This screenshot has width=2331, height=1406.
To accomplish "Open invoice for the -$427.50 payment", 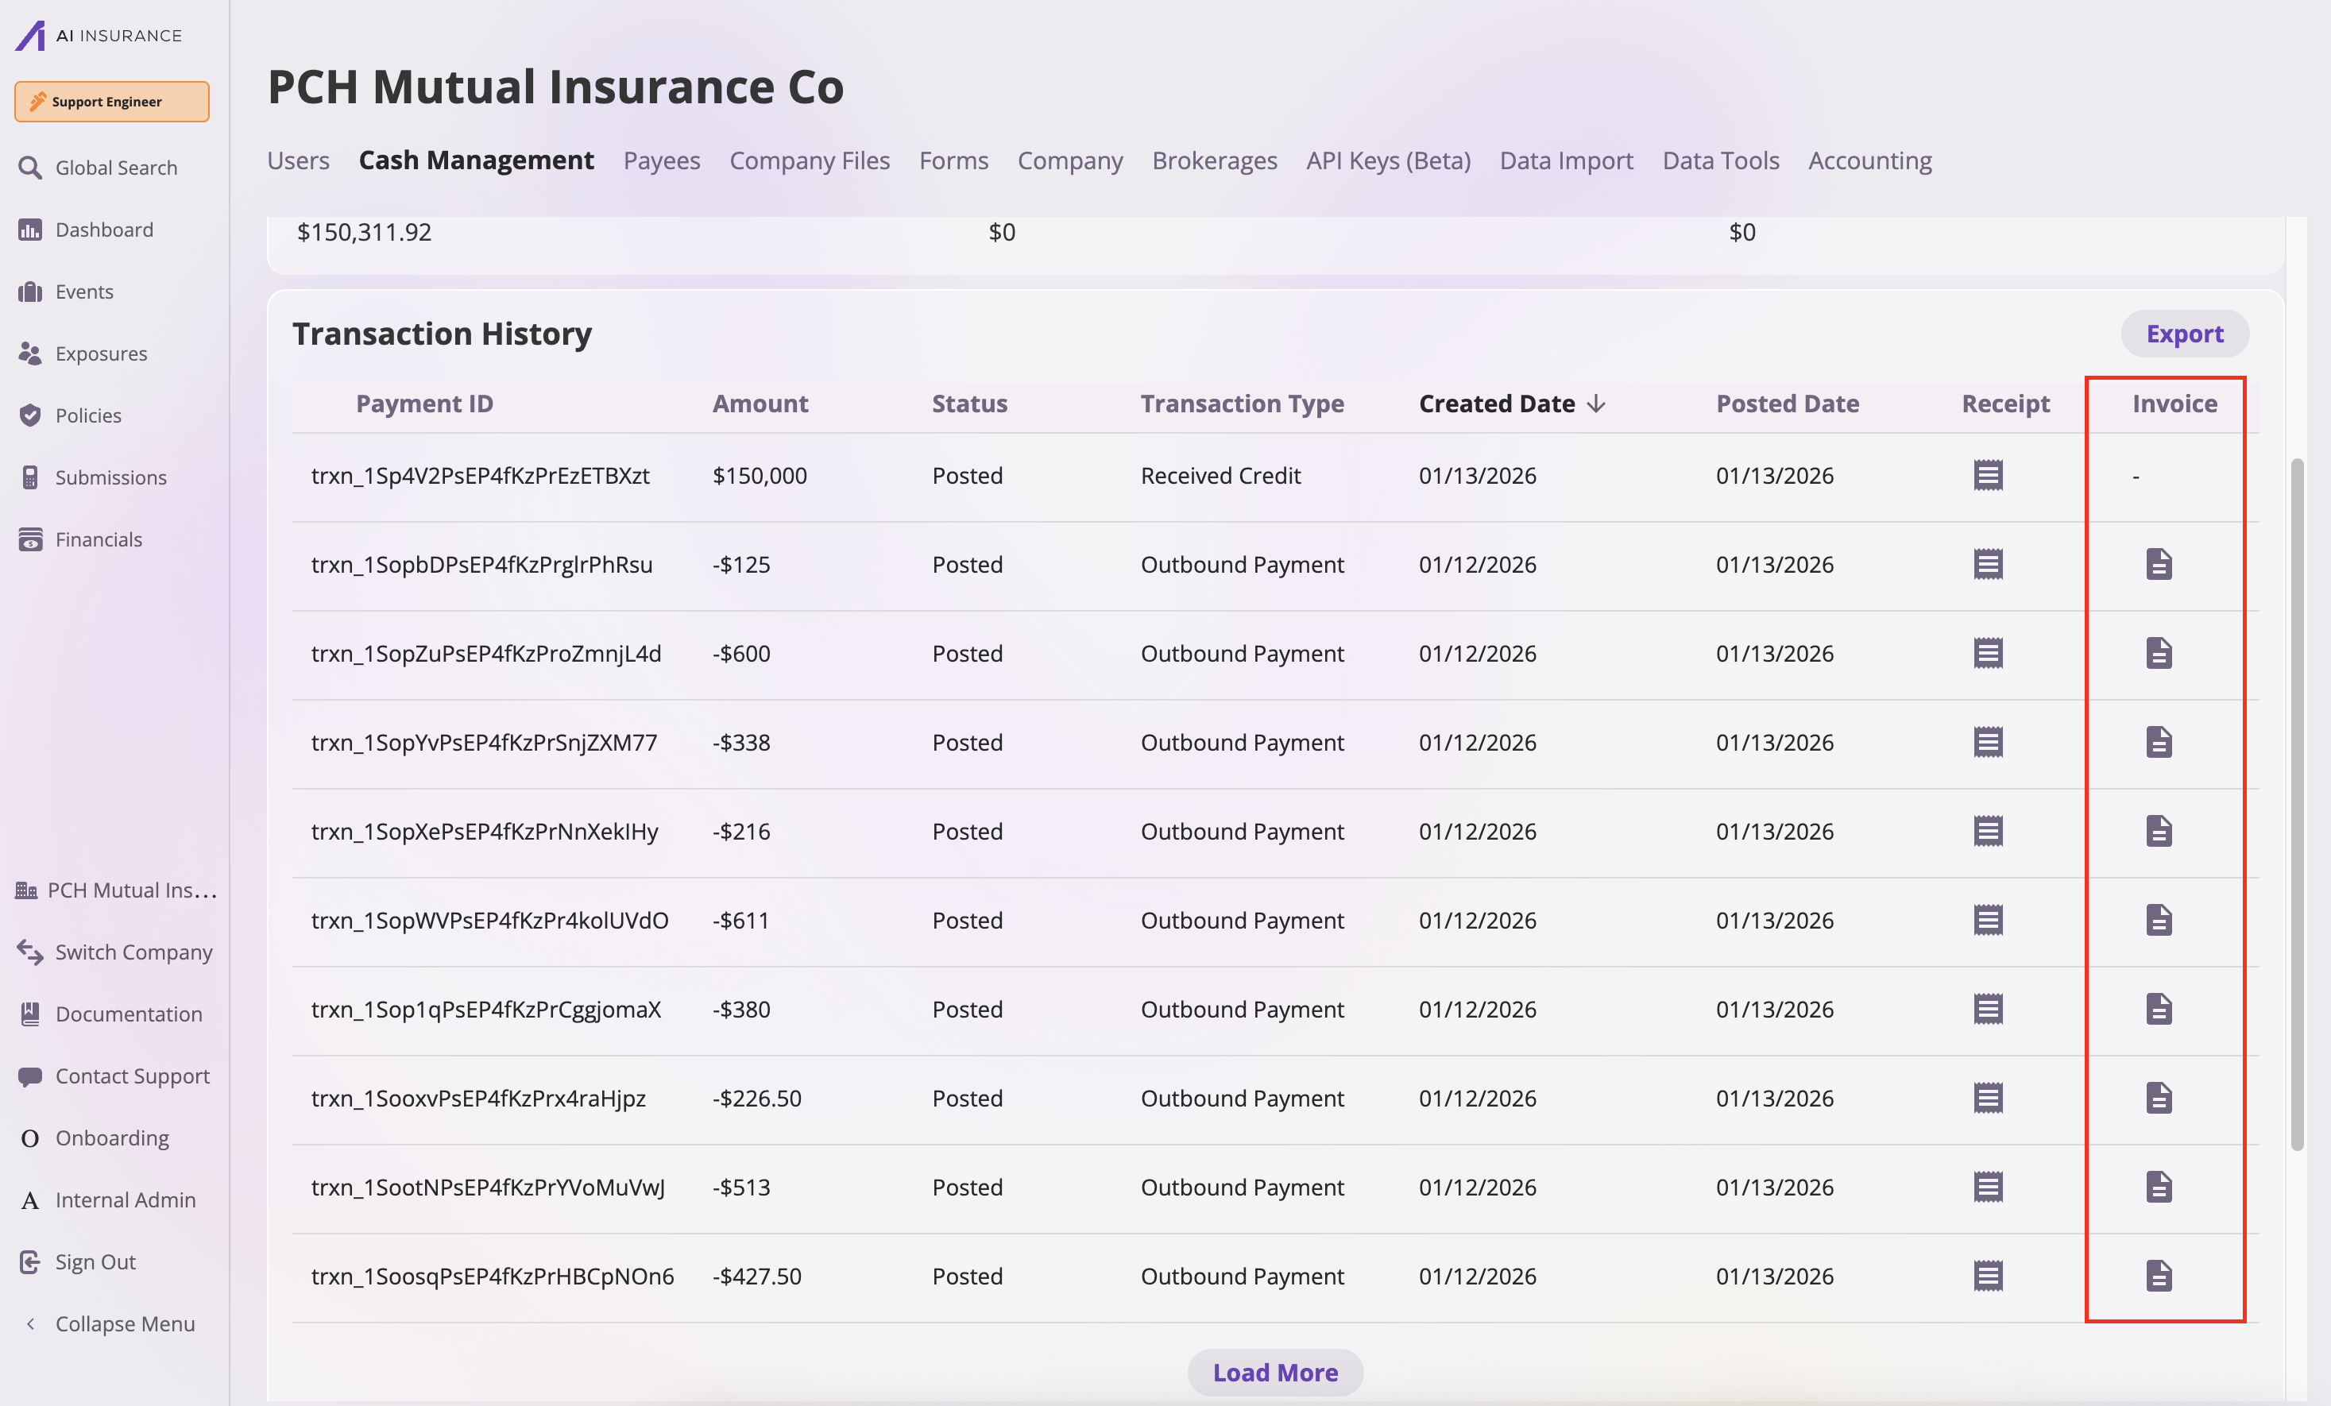I will [x=2158, y=1276].
